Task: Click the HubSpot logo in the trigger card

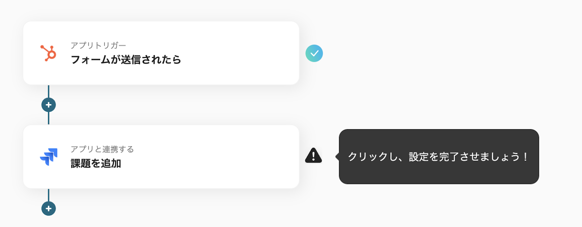Action: (48, 53)
